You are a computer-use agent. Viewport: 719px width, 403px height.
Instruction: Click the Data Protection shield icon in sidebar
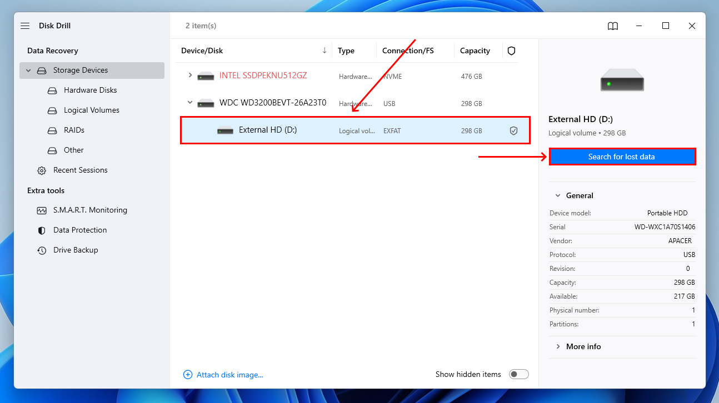tap(42, 230)
